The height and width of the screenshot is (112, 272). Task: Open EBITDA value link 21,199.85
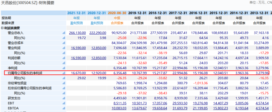click(x=200, y=108)
